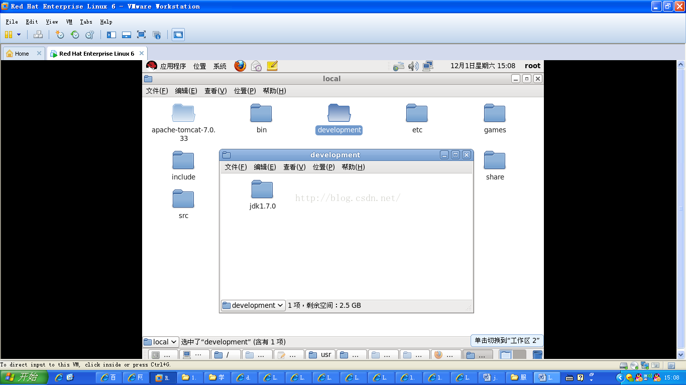Click the text editor task in panel
The image size is (686, 385).
(289, 354)
